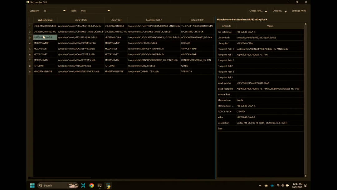The width and height of the screenshot is (337, 190).
Task: Expand the Options... dropdown menu
Action: point(279,11)
